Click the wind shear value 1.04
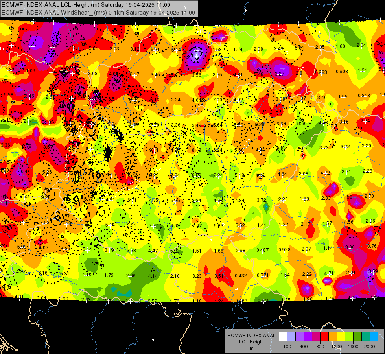Image resolution: width=385 pixels, height=354 pixels. [x=238, y=50]
